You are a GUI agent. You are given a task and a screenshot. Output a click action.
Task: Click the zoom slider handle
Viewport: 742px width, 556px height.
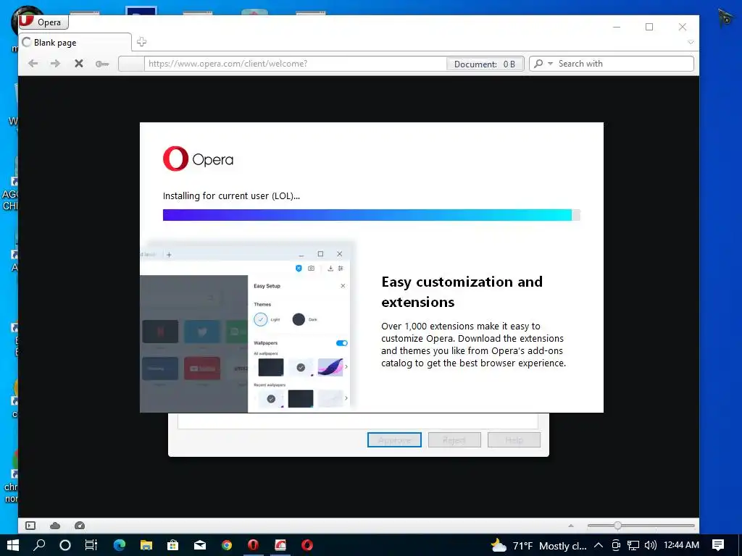pyautogui.click(x=617, y=526)
